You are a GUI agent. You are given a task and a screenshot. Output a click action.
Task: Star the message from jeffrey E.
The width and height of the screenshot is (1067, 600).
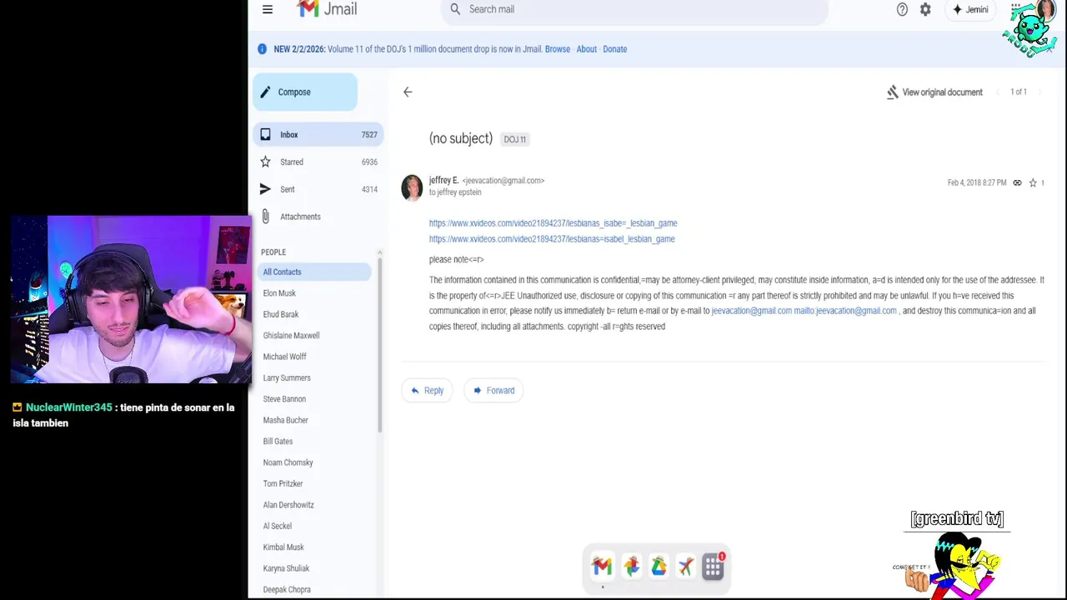point(1032,182)
